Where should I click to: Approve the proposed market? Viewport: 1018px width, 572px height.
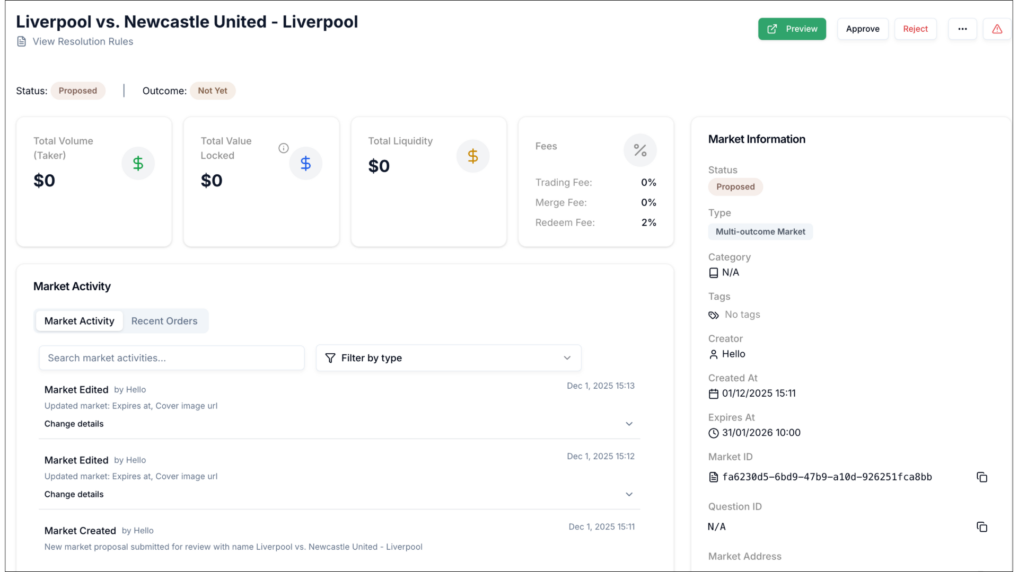pyautogui.click(x=862, y=29)
